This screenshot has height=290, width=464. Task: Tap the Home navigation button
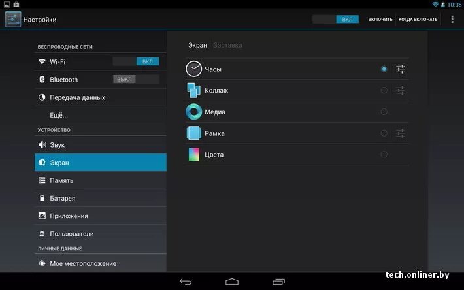232,282
